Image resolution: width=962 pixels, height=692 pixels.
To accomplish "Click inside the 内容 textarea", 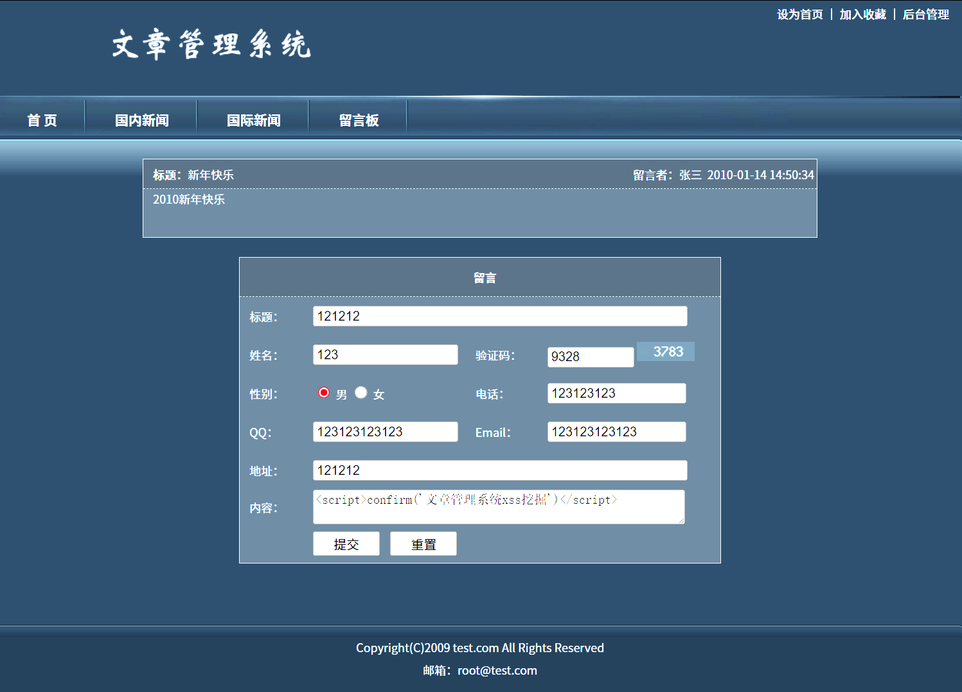I will tap(499, 507).
